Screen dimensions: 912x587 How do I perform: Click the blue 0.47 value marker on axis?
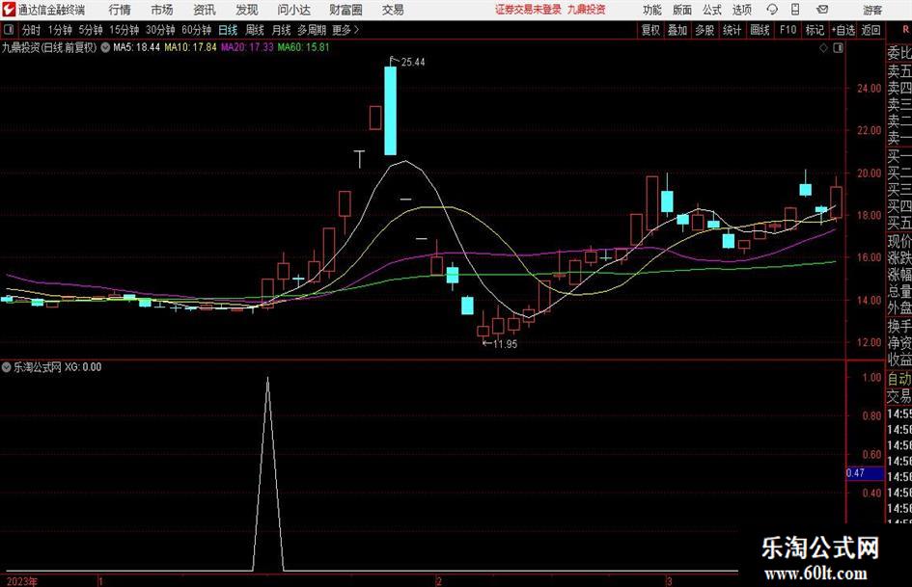[865, 473]
